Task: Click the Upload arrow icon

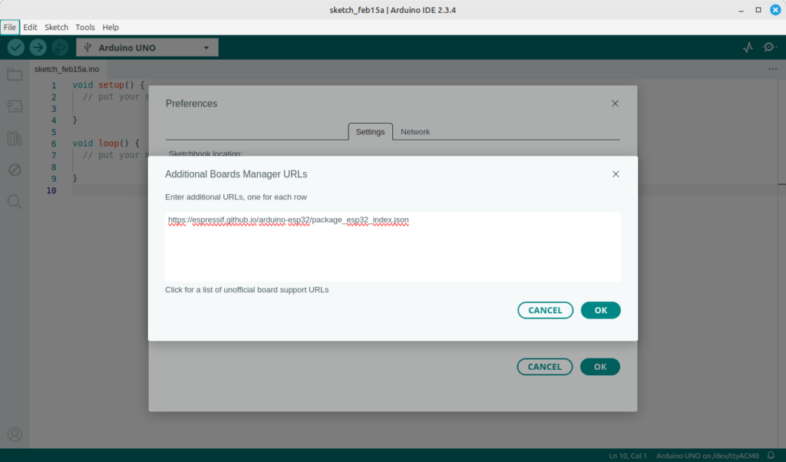Action: tap(38, 48)
